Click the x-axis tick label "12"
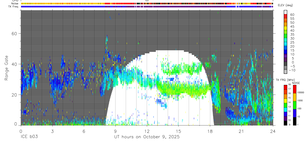307x142 pixels. [x=147, y=131]
